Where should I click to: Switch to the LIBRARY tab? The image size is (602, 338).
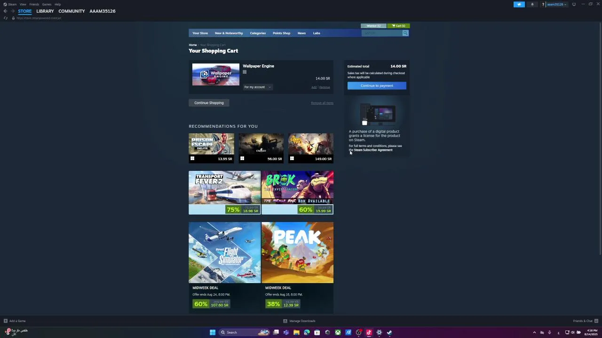(45, 11)
